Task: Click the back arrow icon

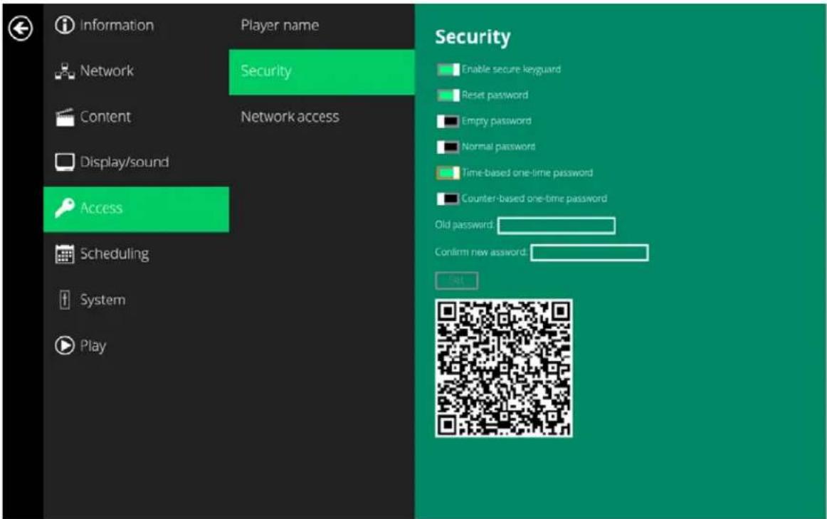Action: tap(21, 28)
